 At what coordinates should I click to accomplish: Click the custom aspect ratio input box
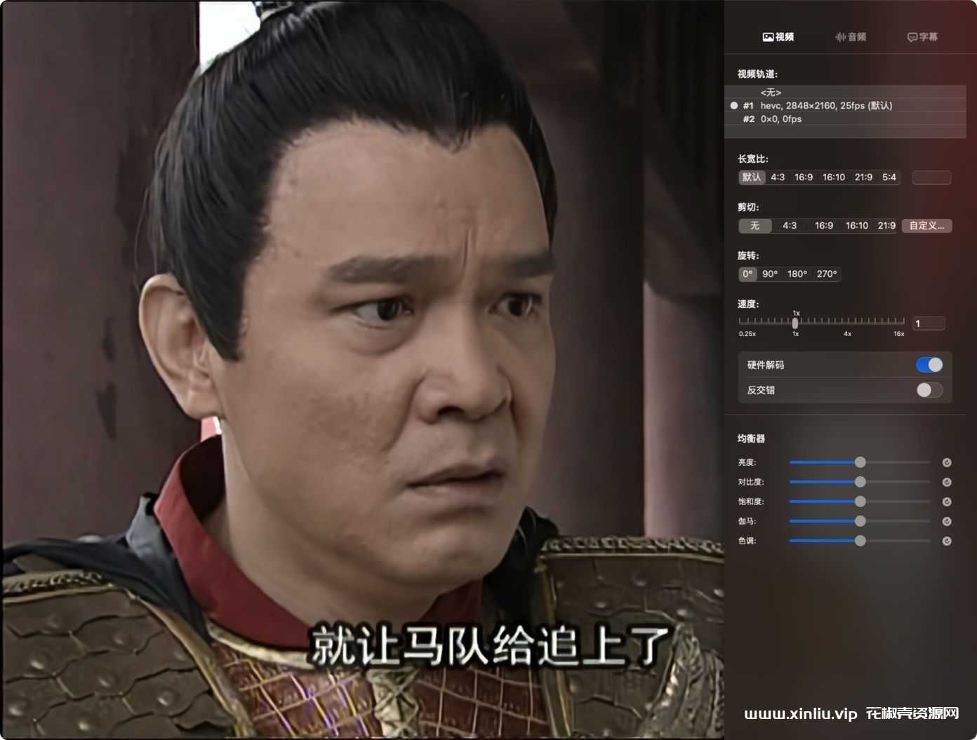pos(931,177)
